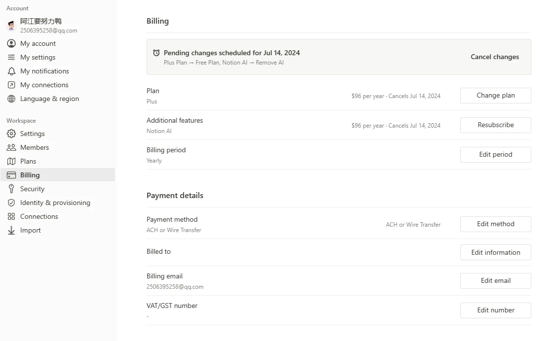Click the Import download arrow icon
The image size is (555, 341).
[x=11, y=230]
